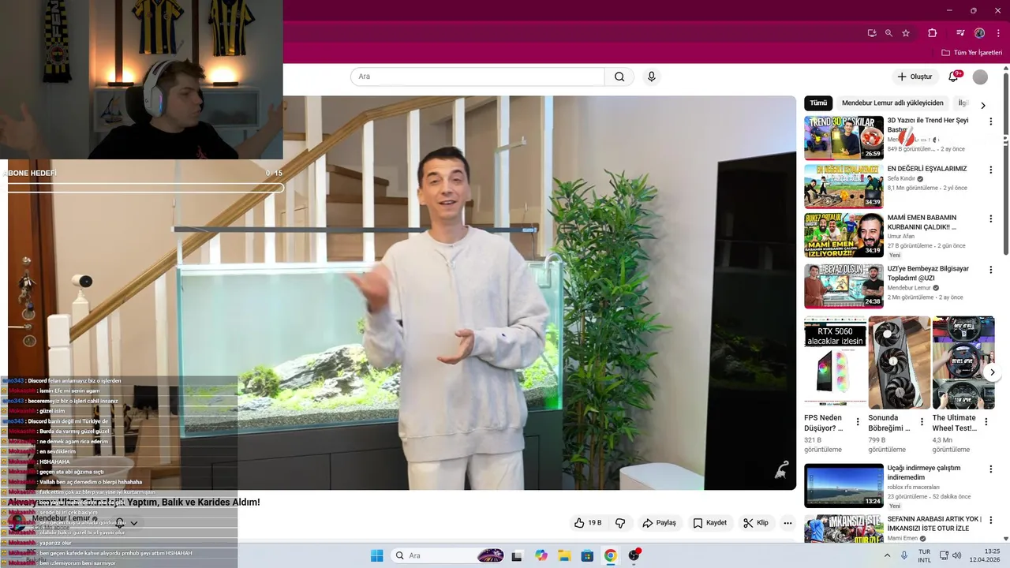Open YouTube account avatar menu
Viewport: 1010px width, 568px height.
coord(980,77)
